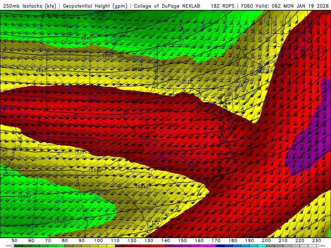The height and width of the screenshot is (248, 331).
Task: Click the 160 value on the color scale
Action: click(x=199, y=241)
